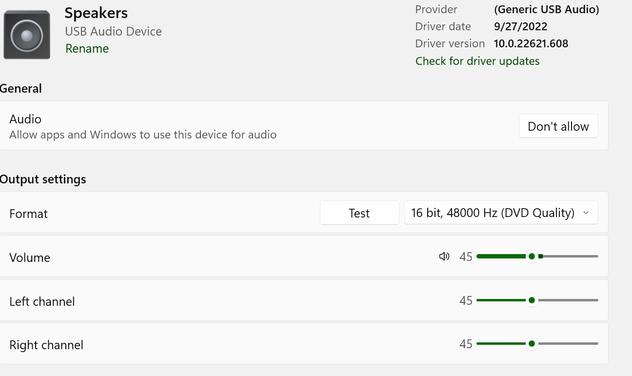The width and height of the screenshot is (632, 376).
Task: Click the Right channel label
Action: coord(46,345)
